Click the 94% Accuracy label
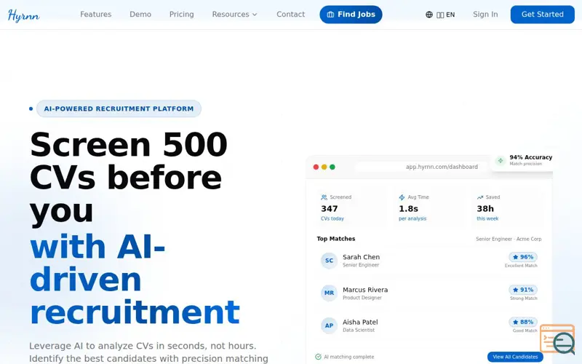This screenshot has width=582, height=364. click(x=531, y=157)
